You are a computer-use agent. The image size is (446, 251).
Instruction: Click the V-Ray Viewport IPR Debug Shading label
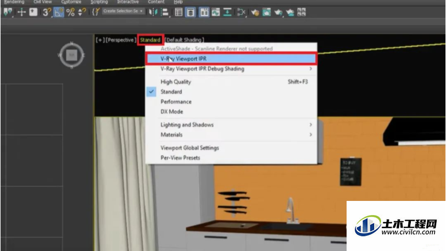202,69
